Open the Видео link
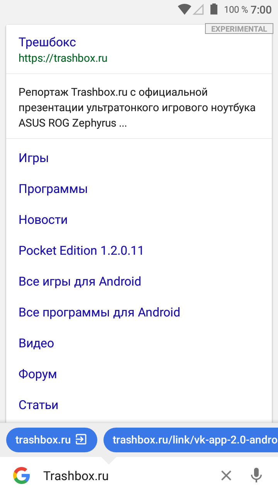This screenshot has height=494, width=278. pyautogui.click(x=36, y=343)
